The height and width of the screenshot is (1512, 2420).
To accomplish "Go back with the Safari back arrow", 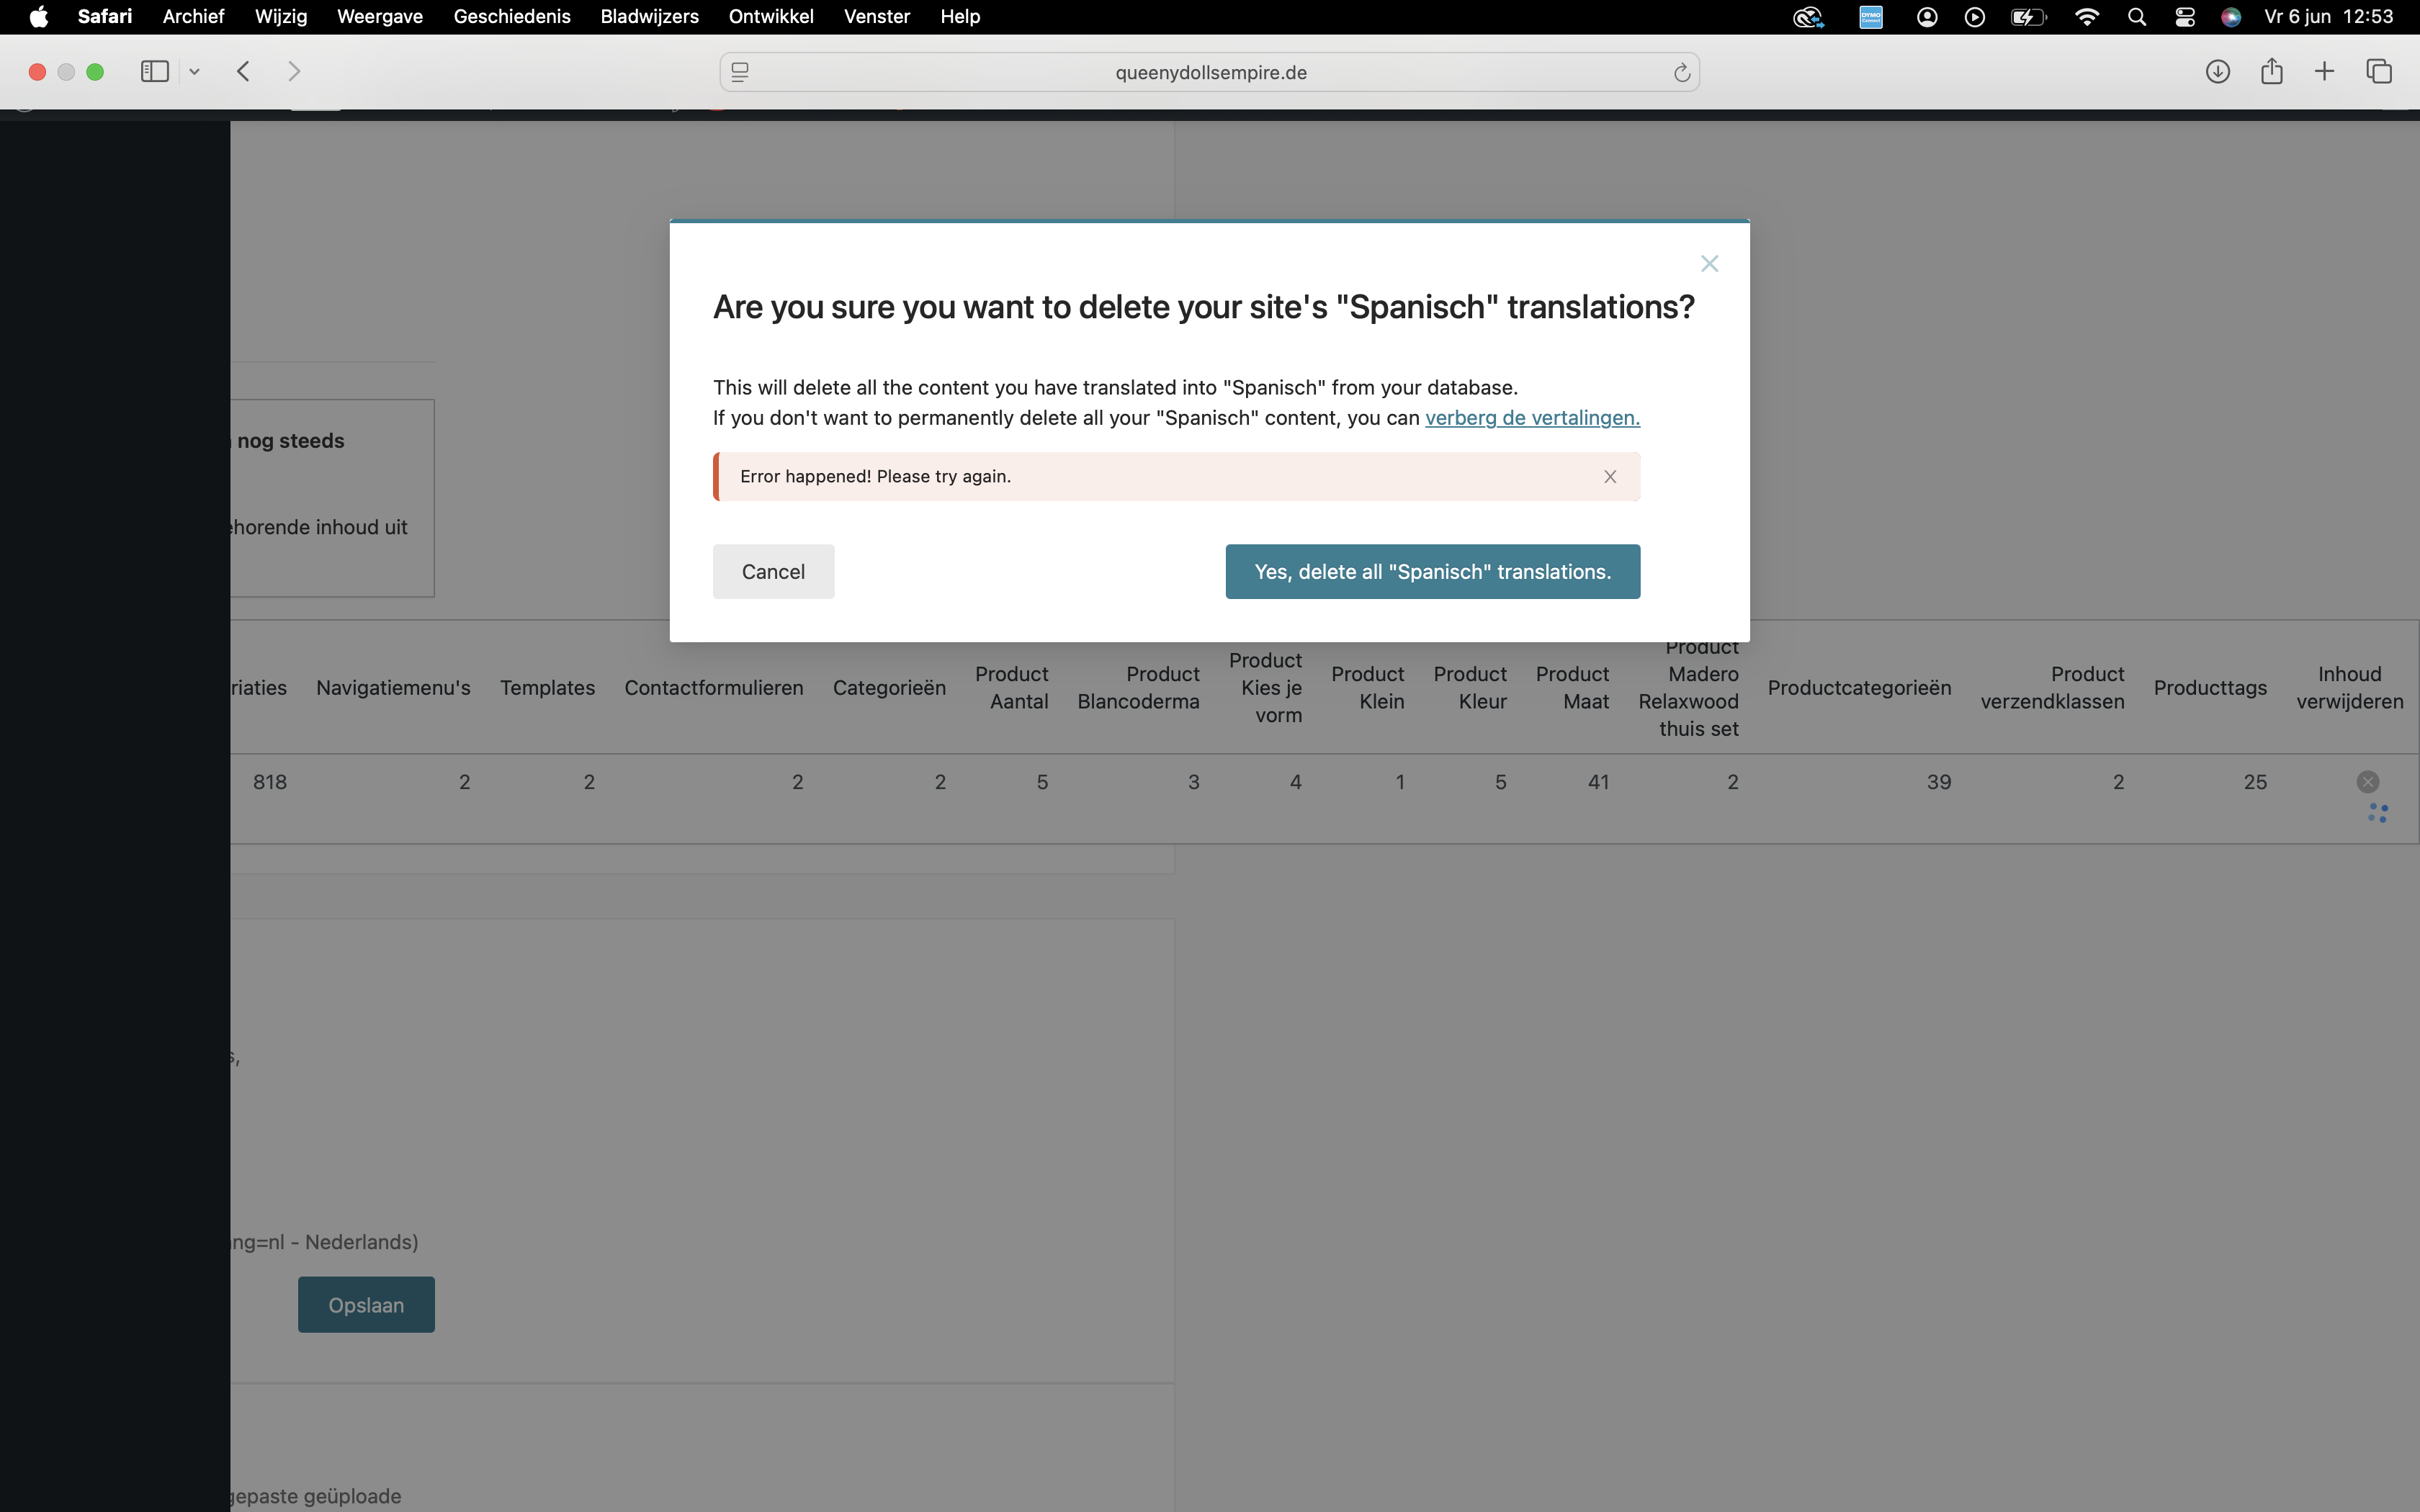I will click(243, 71).
